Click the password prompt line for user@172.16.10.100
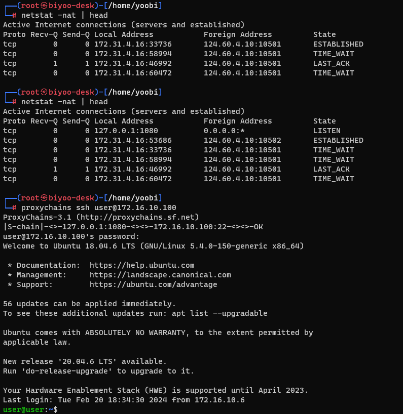This screenshot has height=414, width=403. (x=71, y=236)
